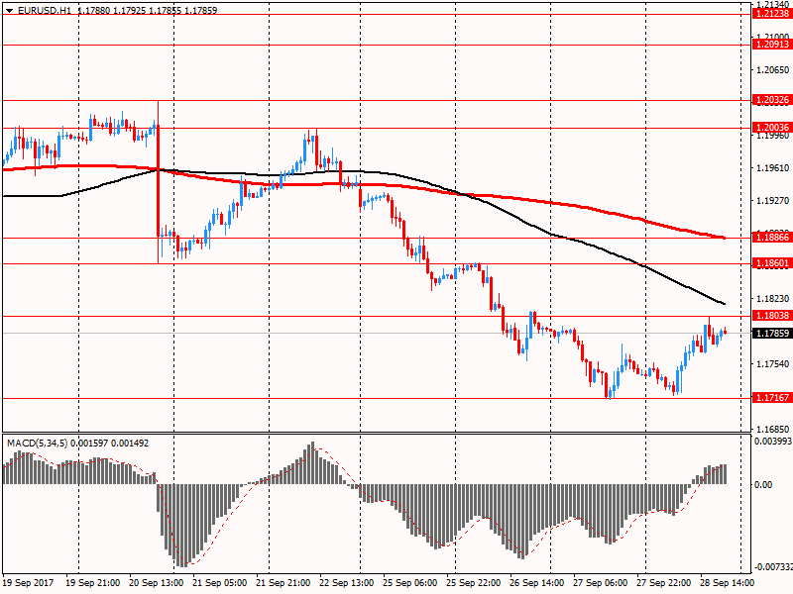Click the 22 Sep 13:00 time label
793x594 pixels.
[346, 583]
